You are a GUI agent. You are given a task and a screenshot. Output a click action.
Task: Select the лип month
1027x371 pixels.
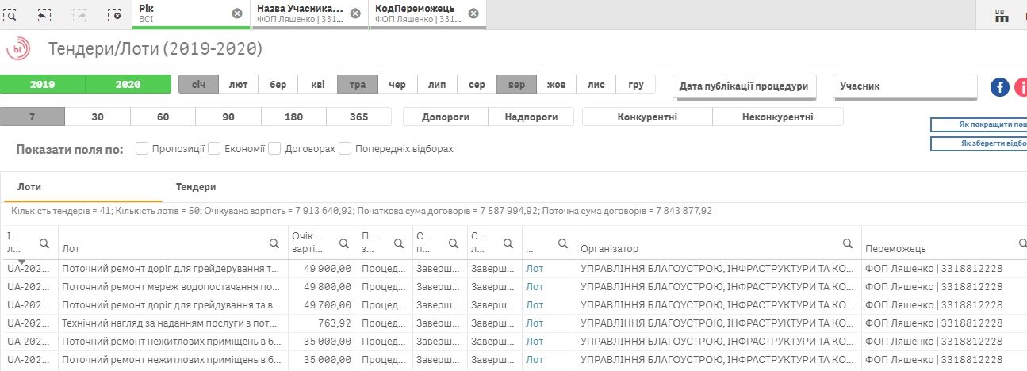(x=437, y=85)
